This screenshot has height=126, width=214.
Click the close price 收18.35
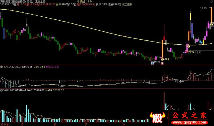(51, 5)
